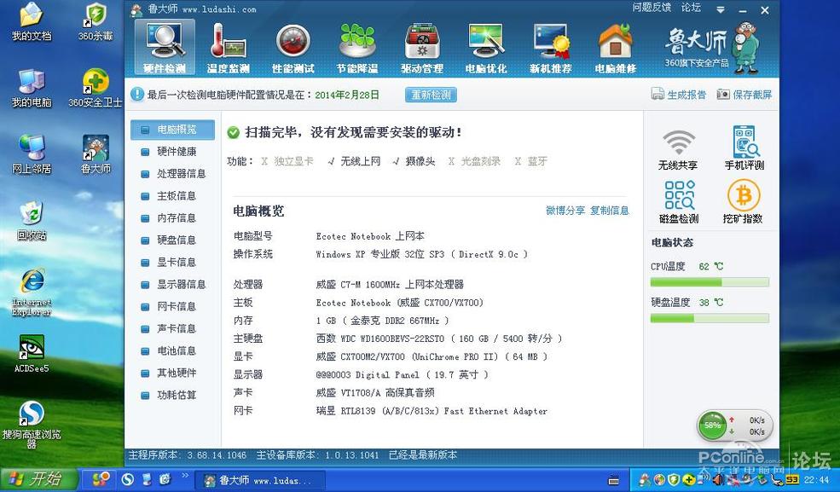The height and width of the screenshot is (492, 840).
Task: Click the 开始 Start button
Action: coord(38,478)
